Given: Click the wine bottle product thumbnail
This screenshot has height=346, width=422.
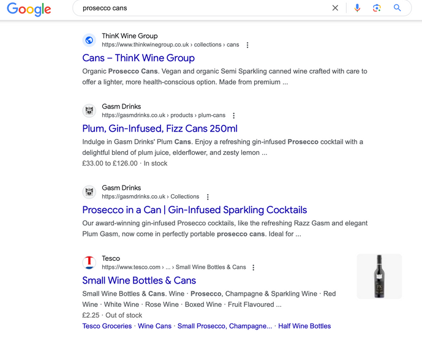Looking at the screenshot, I should click(x=379, y=276).
